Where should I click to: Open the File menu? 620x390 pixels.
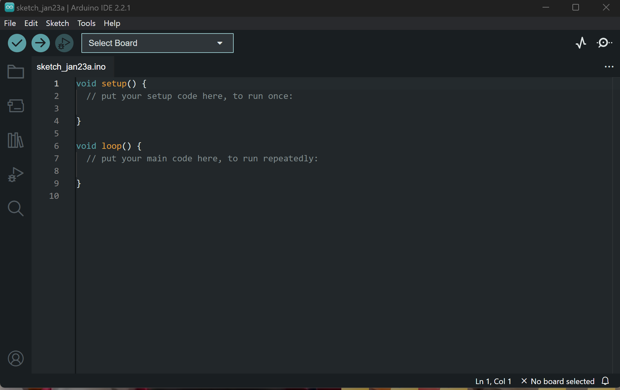click(10, 23)
